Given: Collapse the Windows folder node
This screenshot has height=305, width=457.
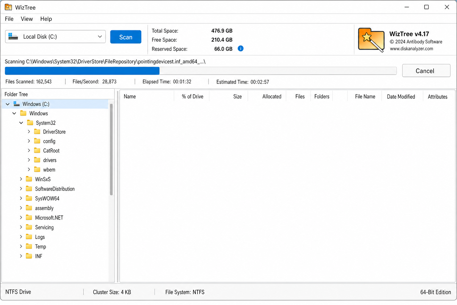Looking at the screenshot, I should [14, 113].
